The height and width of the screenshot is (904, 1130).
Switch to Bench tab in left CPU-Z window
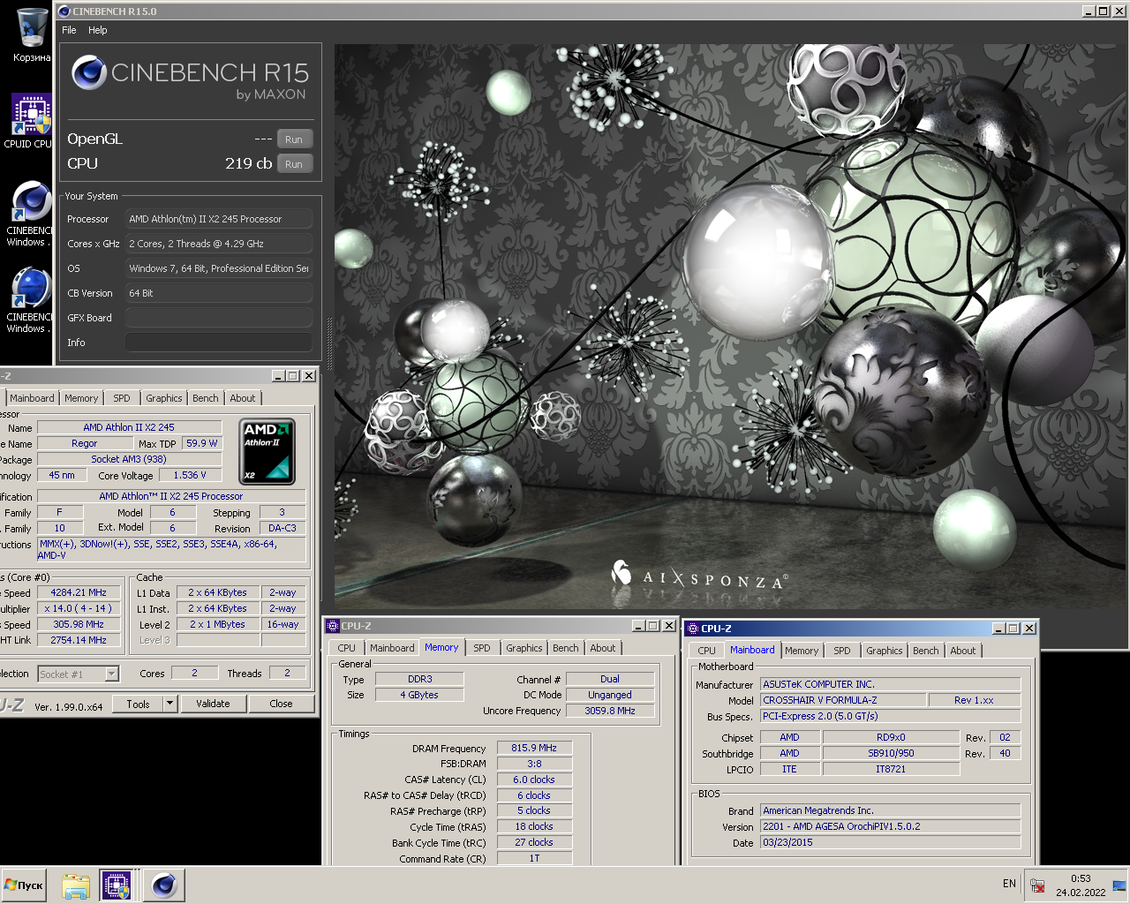tap(206, 398)
